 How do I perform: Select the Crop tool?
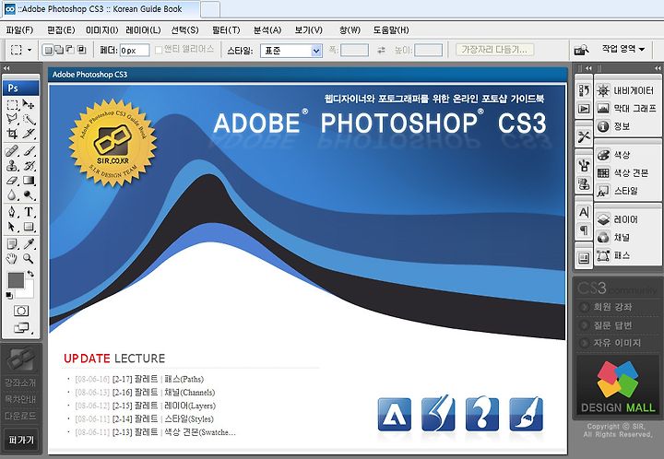click(x=13, y=134)
